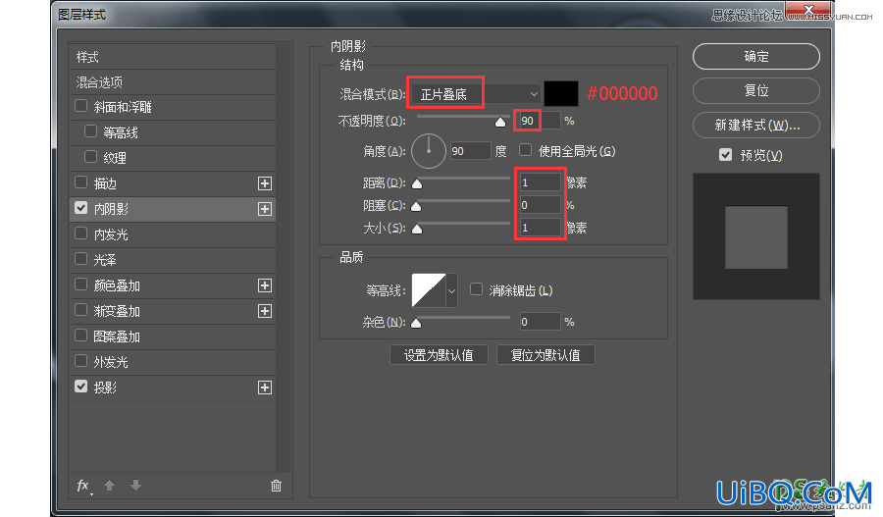
Task: Click the angle dial control
Action: pos(429,151)
